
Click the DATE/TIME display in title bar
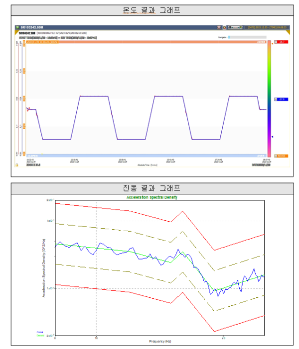click(267, 27)
